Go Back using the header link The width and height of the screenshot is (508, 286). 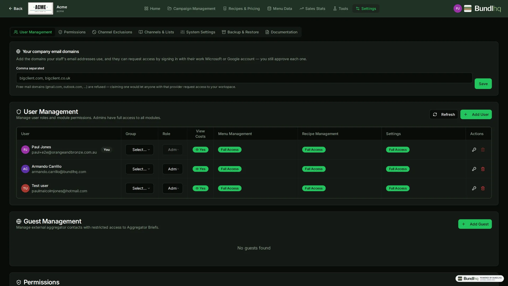[x=16, y=8]
